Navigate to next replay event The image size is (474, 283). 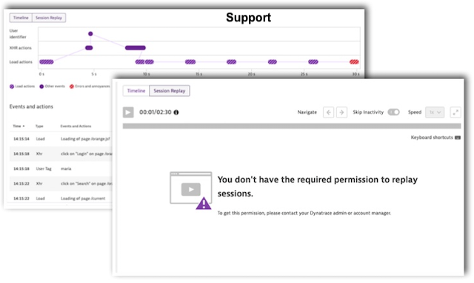click(x=341, y=112)
